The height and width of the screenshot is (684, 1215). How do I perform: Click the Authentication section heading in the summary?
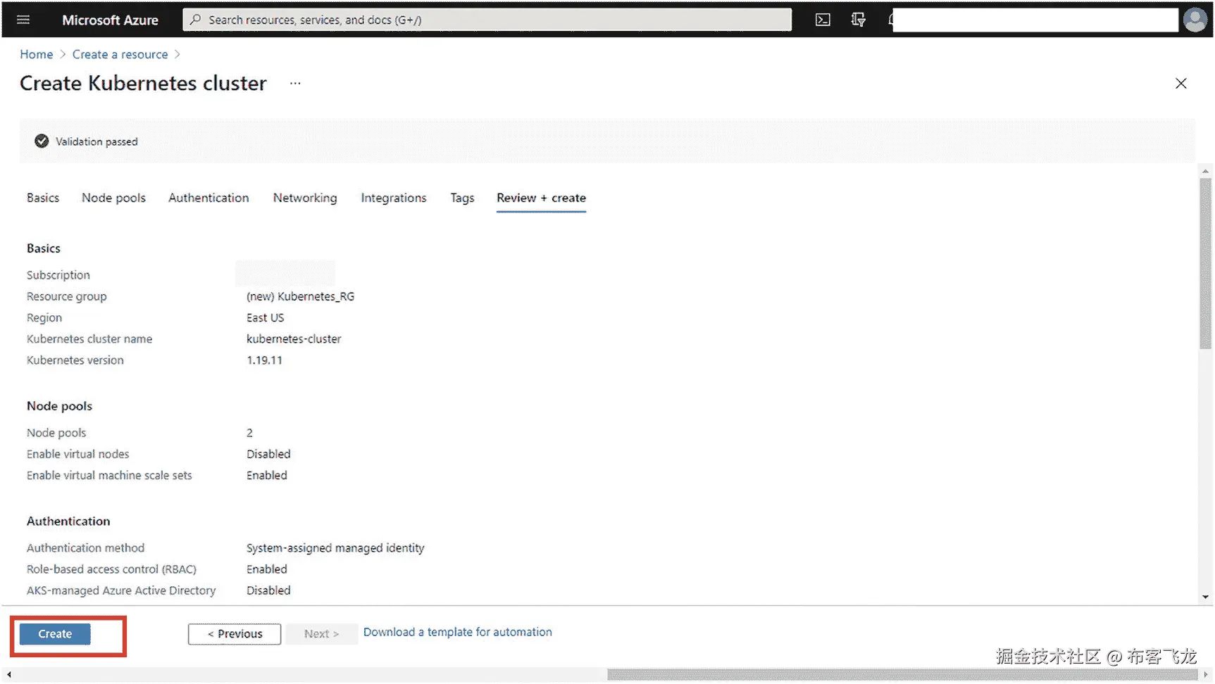[68, 521]
